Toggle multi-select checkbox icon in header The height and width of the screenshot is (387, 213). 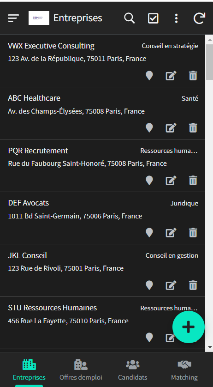pyautogui.click(x=153, y=18)
